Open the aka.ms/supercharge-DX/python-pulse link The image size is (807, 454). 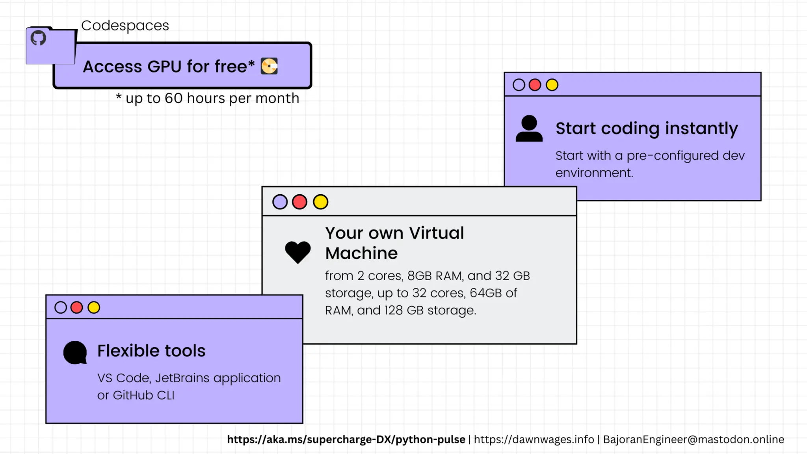point(346,439)
